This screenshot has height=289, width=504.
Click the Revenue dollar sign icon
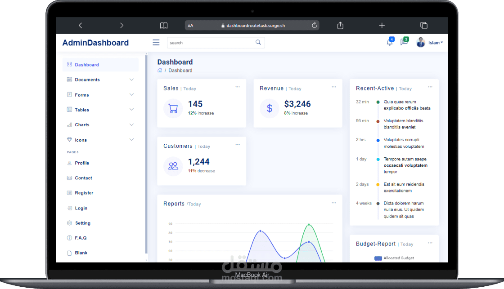pyautogui.click(x=270, y=108)
